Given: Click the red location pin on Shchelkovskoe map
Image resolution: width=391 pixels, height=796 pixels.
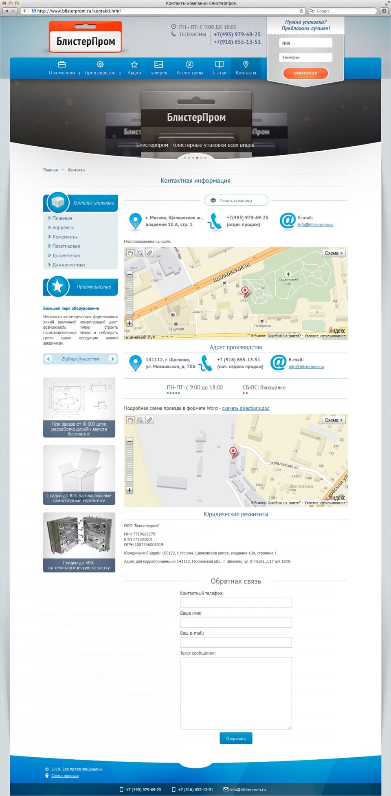Looking at the screenshot, I should tap(245, 291).
